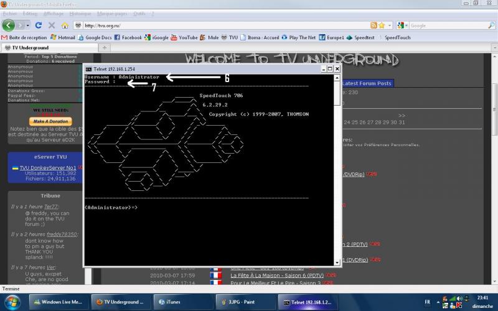This screenshot has width=498, height=311.
Task: Click the FR language indicator in tray
Action: pos(428,302)
